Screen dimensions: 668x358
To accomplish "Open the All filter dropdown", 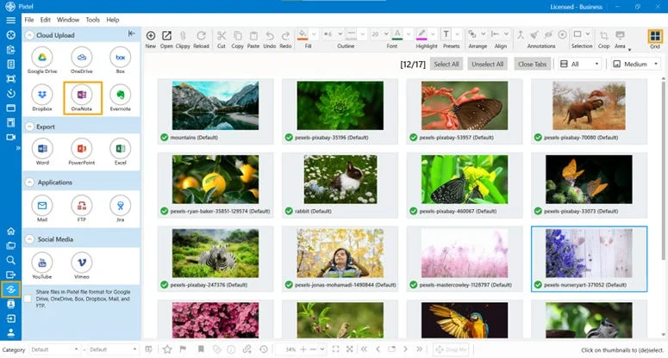I will click(579, 65).
